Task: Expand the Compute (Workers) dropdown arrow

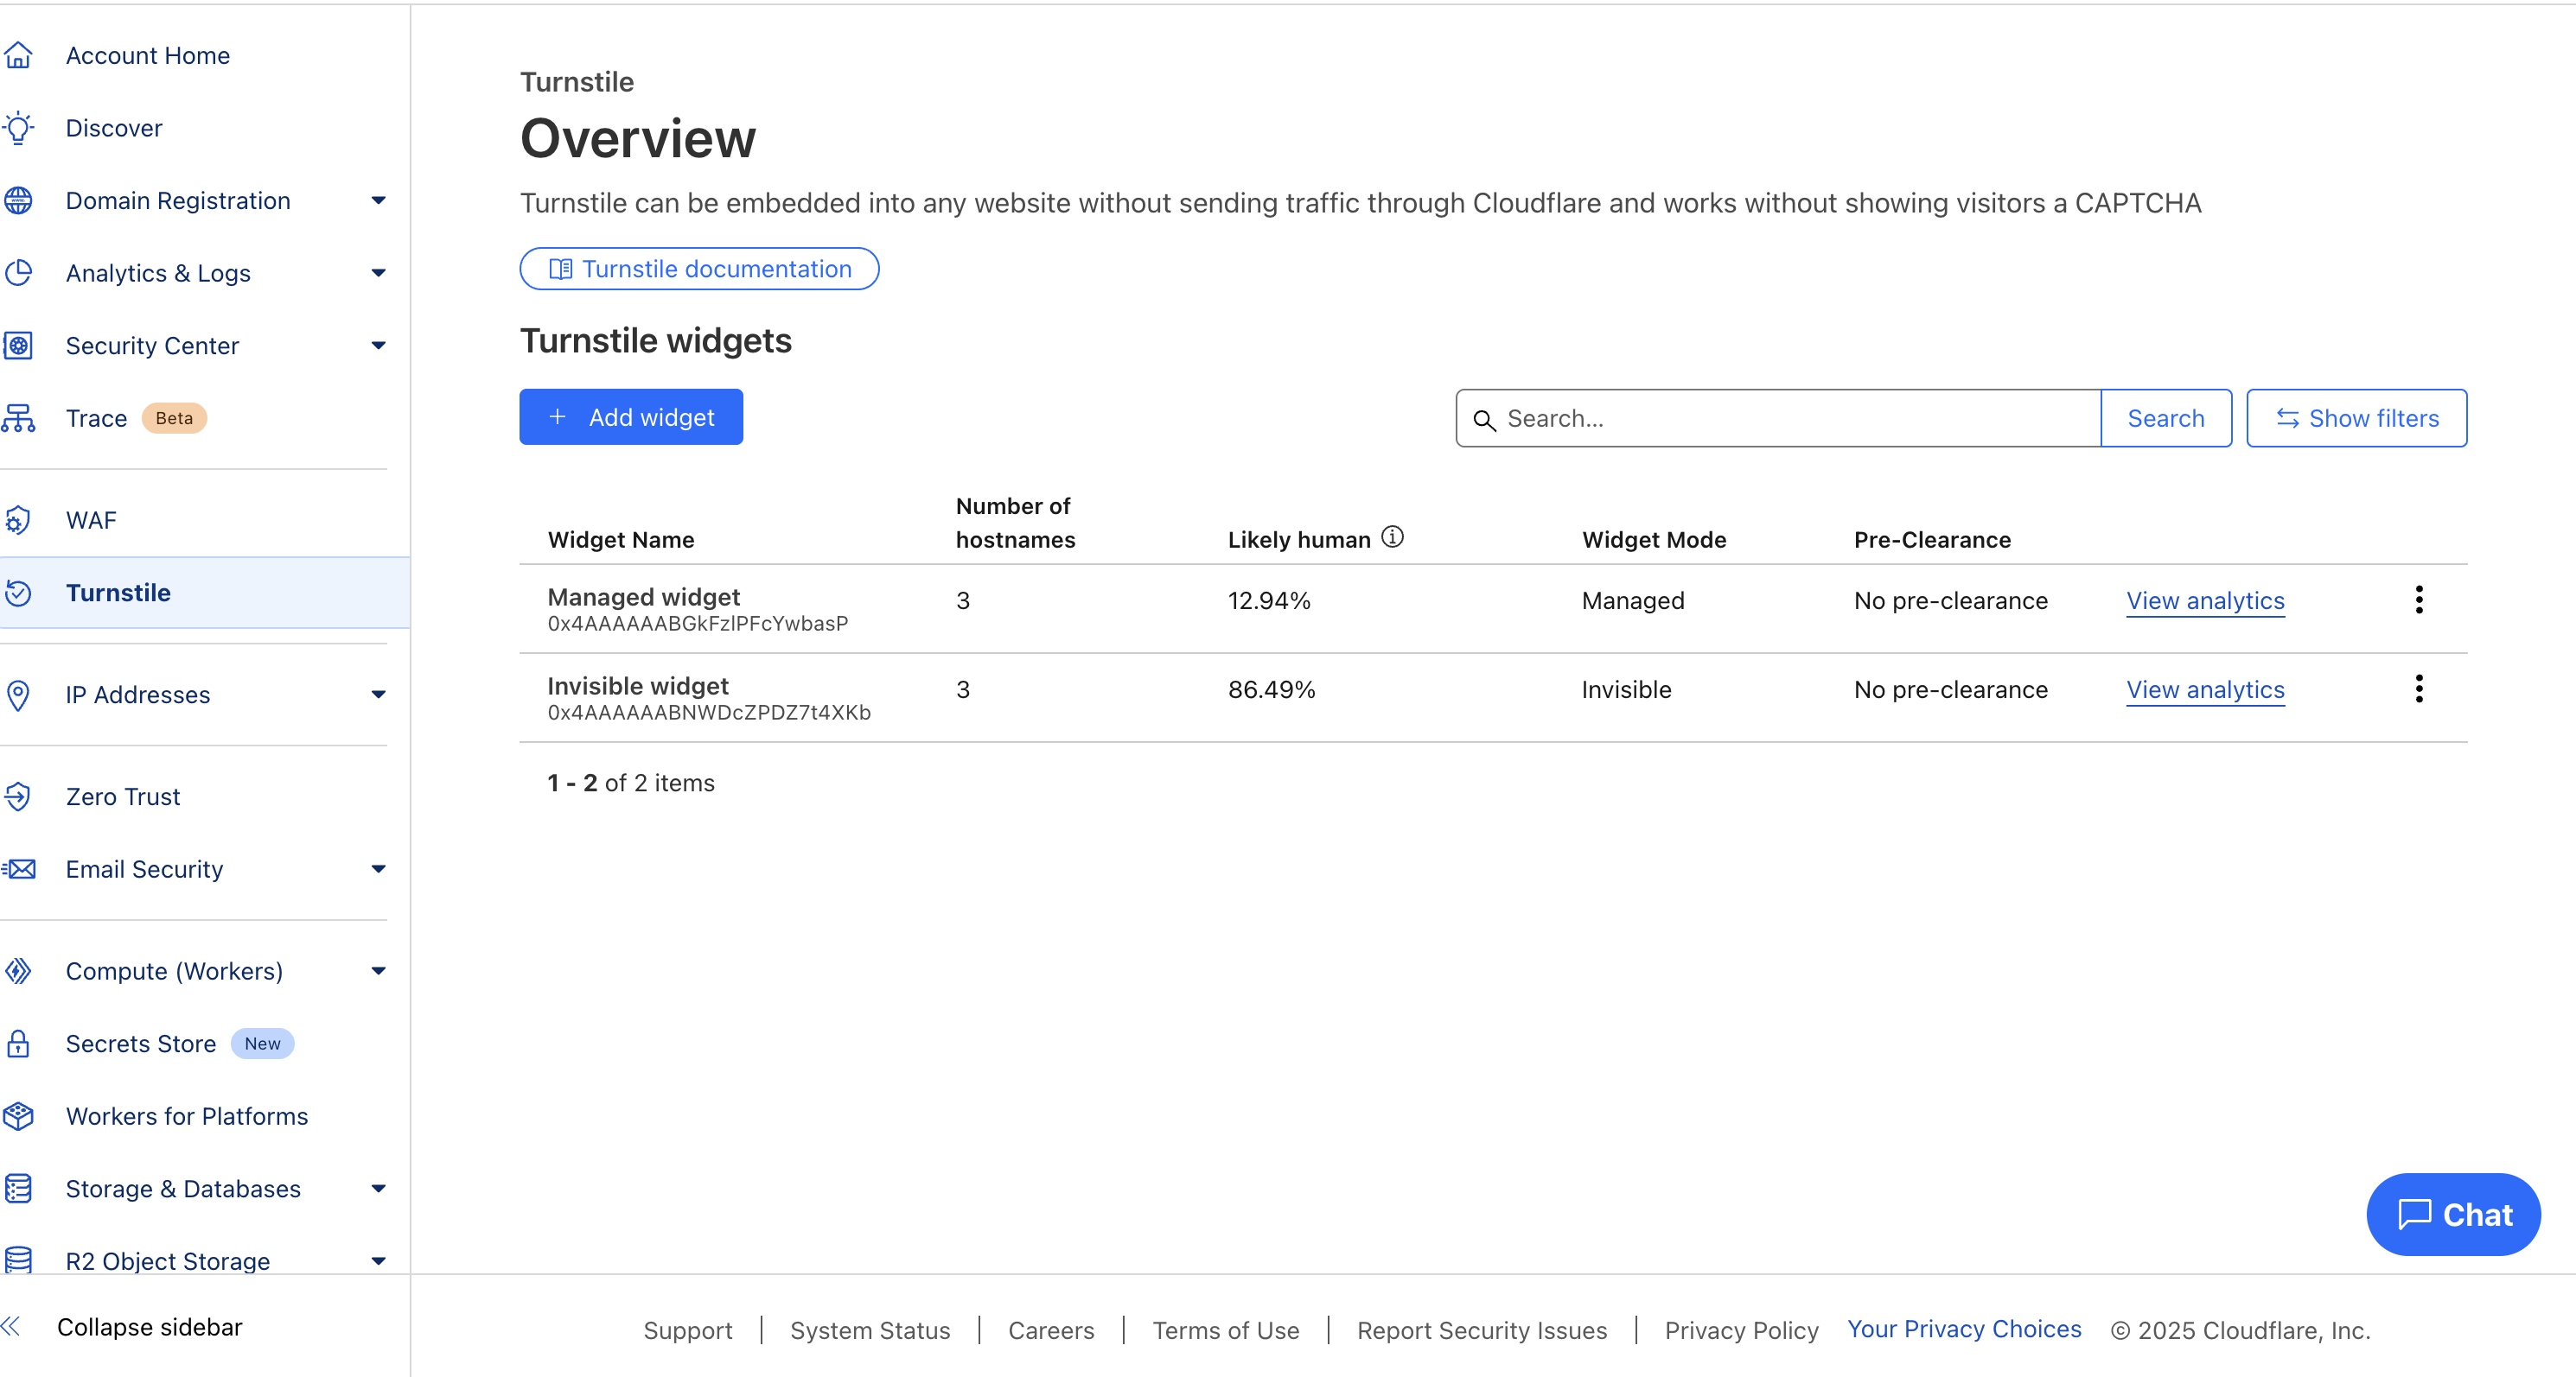Action: [378, 970]
